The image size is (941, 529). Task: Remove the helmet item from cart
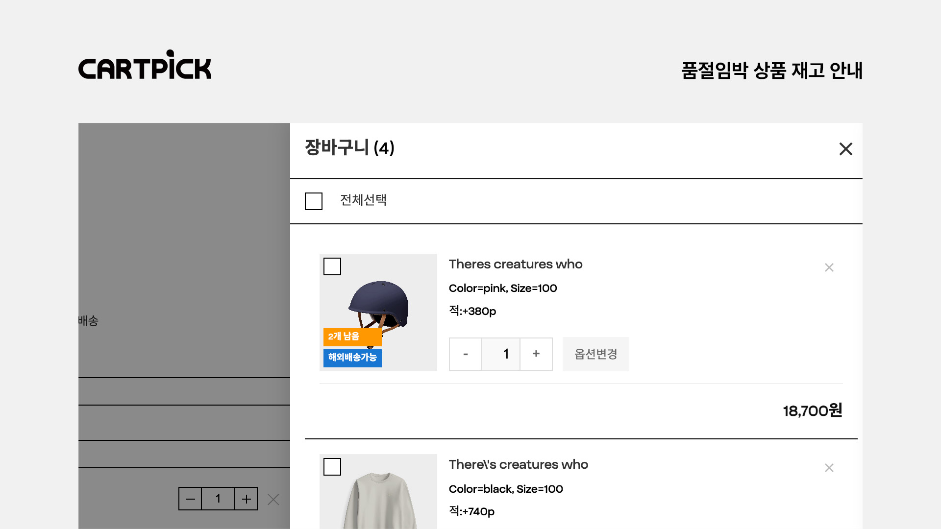coord(829,267)
